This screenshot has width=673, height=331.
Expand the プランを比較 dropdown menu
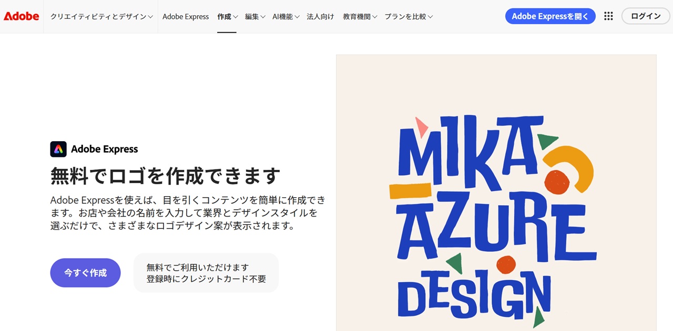[x=409, y=16]
